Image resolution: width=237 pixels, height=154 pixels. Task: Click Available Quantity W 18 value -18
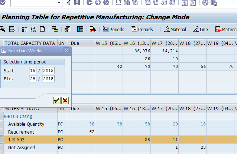[192, 124]
